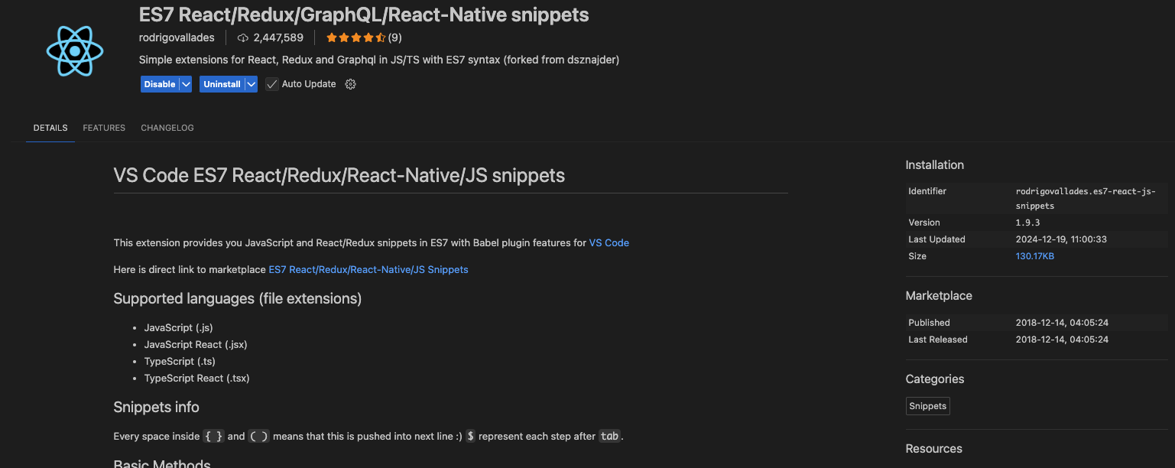
Task: Uninstall the ES7 snippets extension
Action: click(x=222, y=84)
